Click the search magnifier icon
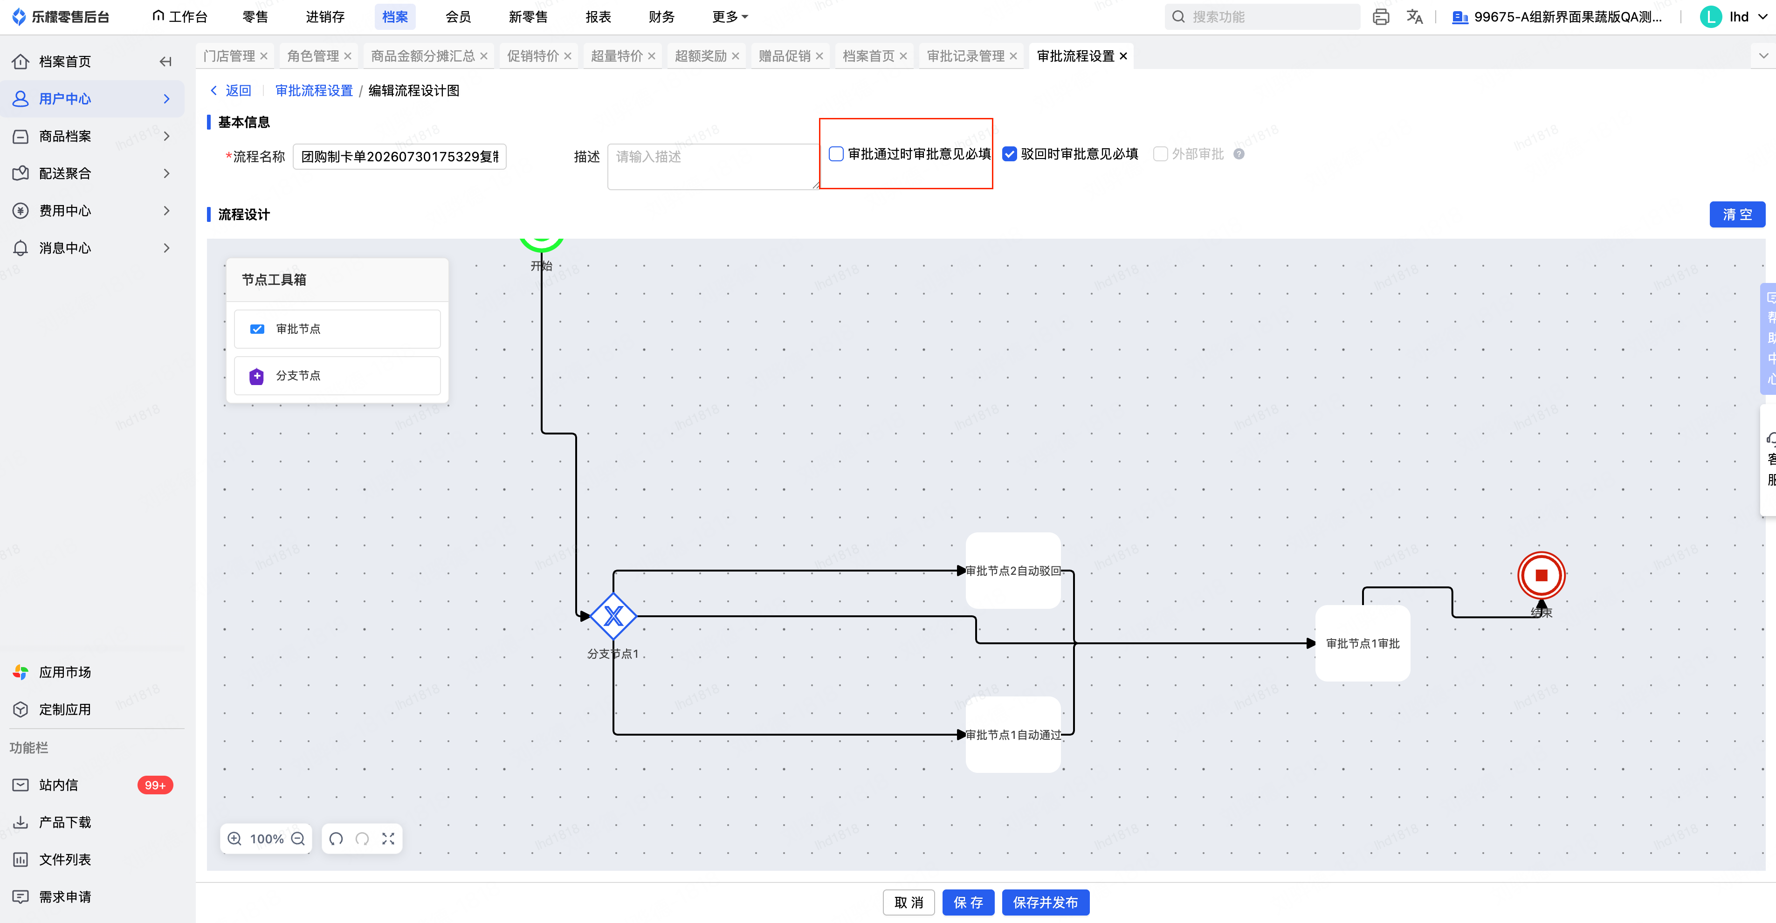1776x923 pixels. point(1178,16)
